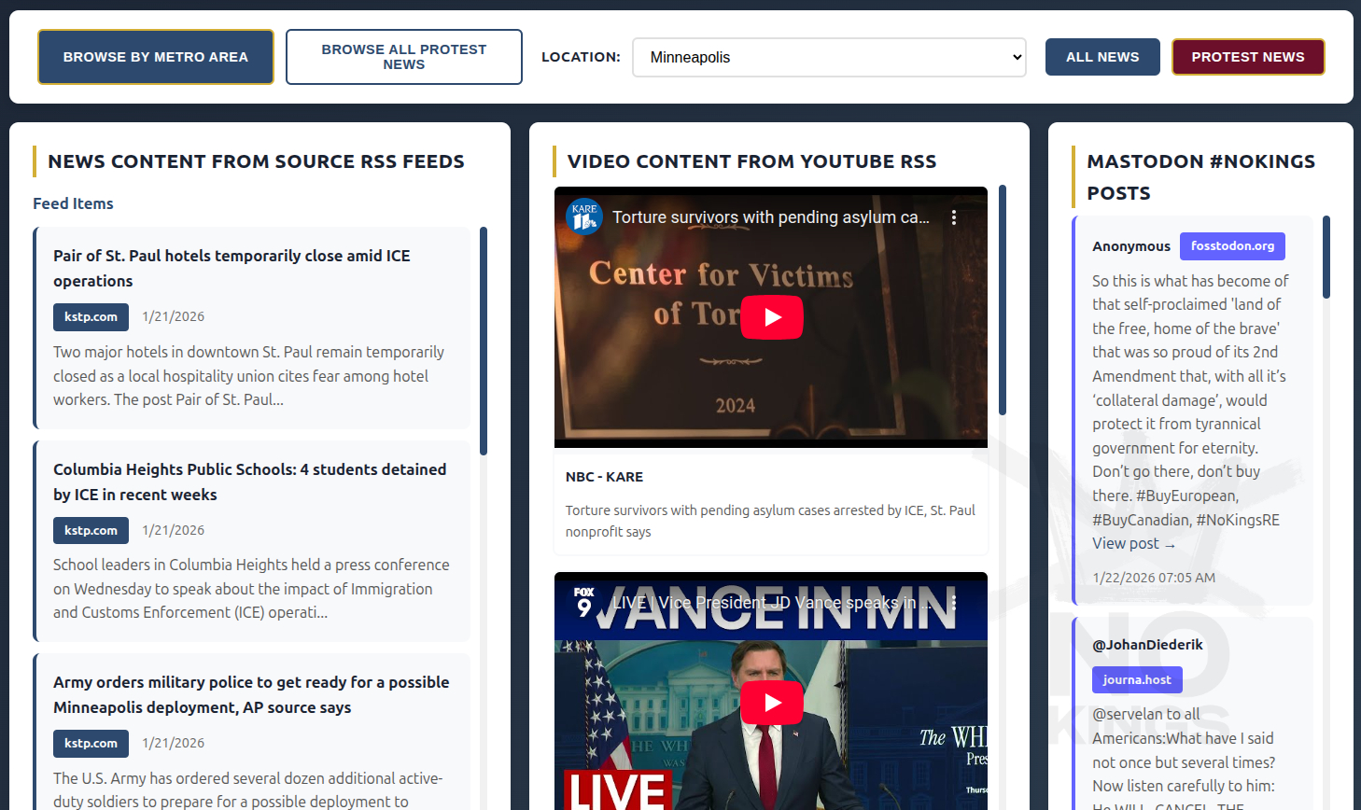Open Columbia Heights Public Schools article
1361x810 pixels.
tap(249, 482)
